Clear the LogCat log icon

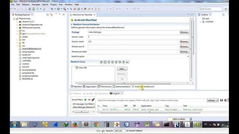click(x=226, y=100)
